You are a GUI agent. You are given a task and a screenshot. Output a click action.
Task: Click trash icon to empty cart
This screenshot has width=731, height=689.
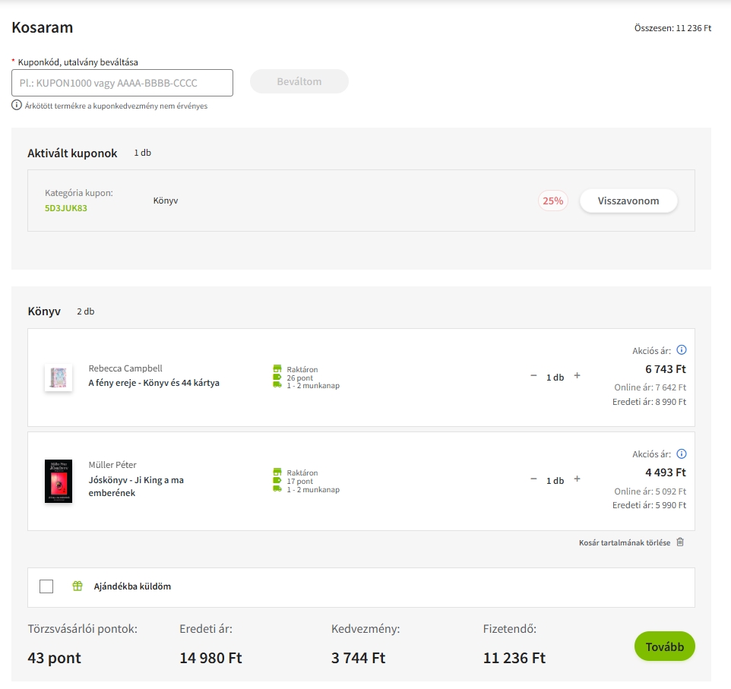point(680,542)
